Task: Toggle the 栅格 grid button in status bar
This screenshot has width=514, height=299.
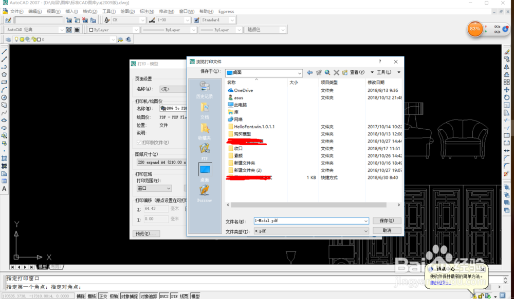Action: coord(92,296)
